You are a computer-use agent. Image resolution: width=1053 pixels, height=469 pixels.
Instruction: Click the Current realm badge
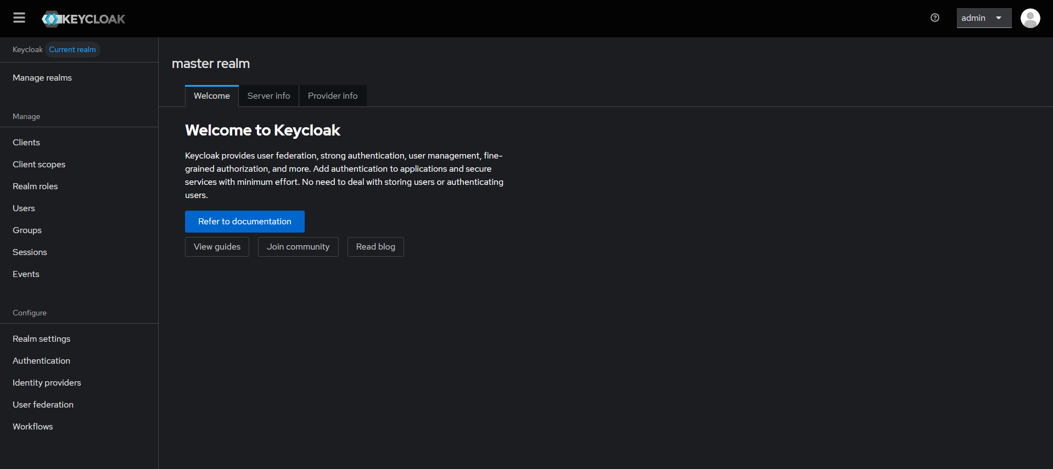coord(72,49)
